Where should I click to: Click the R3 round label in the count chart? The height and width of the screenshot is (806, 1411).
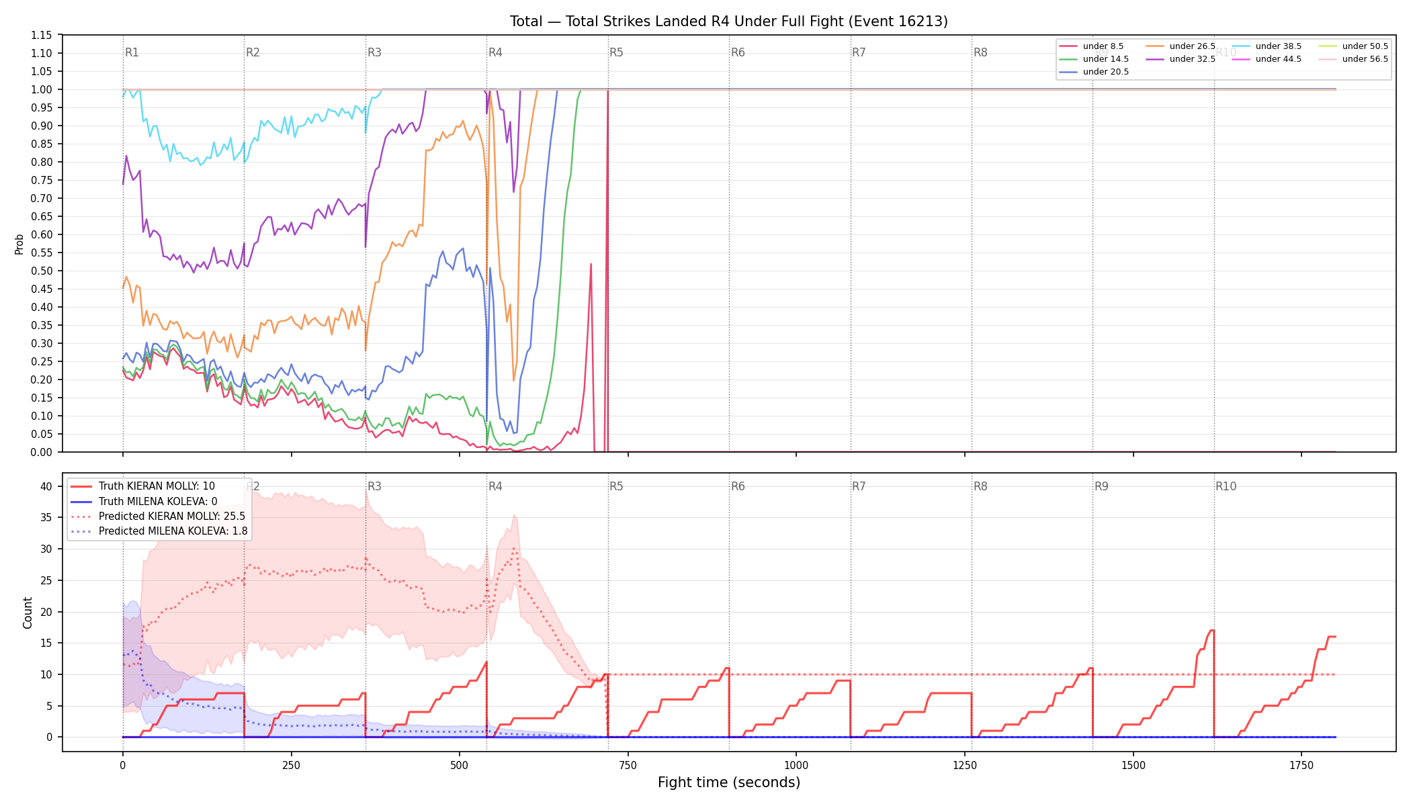[374, 486]
